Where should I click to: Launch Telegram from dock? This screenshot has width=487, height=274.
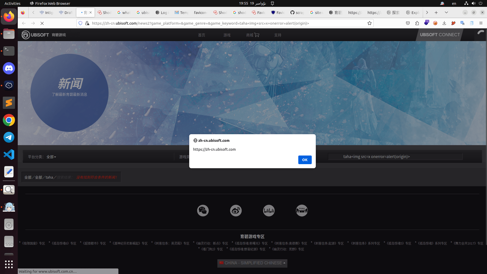pos(9,137)
